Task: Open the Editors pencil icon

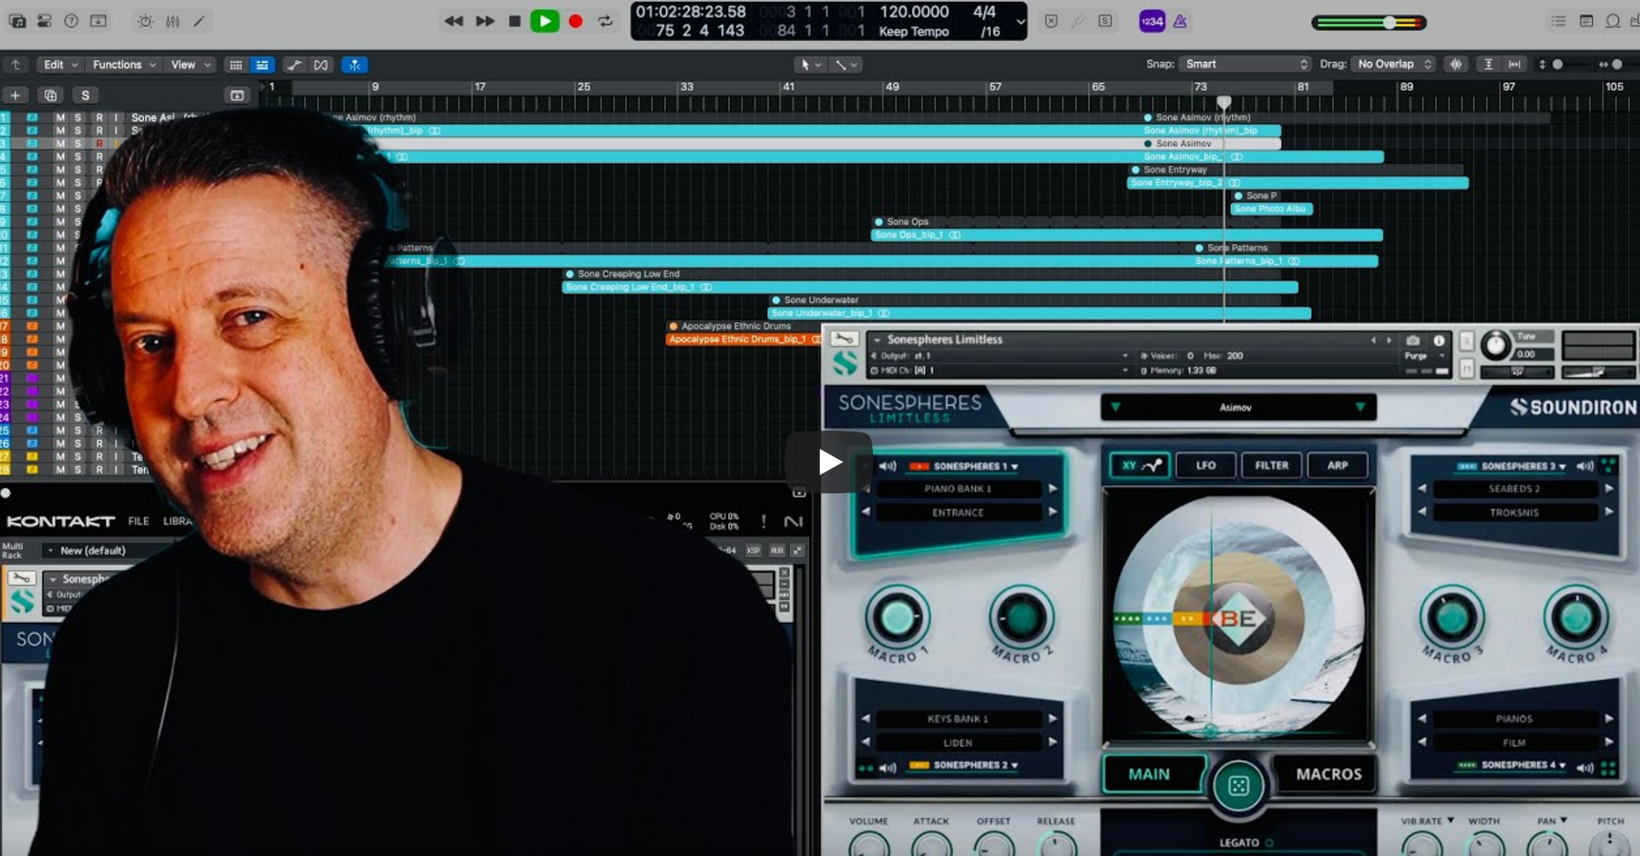Action: (200, 21)
